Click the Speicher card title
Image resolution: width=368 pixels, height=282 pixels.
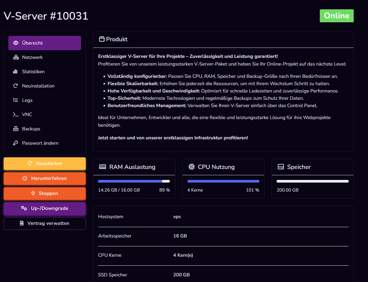click(x=299, y=167)
